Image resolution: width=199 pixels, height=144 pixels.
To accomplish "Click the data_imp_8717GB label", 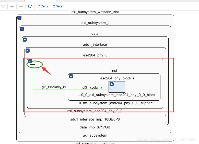I will click(95, 127).
